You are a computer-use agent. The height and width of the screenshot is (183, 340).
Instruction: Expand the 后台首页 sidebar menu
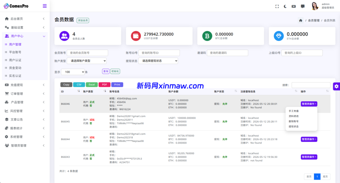[25, 19]
